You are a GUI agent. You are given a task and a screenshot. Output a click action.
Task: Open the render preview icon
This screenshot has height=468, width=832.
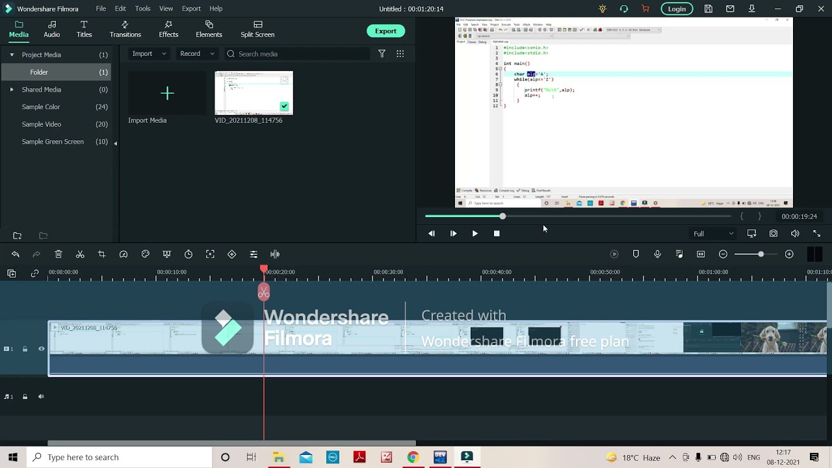614,254
